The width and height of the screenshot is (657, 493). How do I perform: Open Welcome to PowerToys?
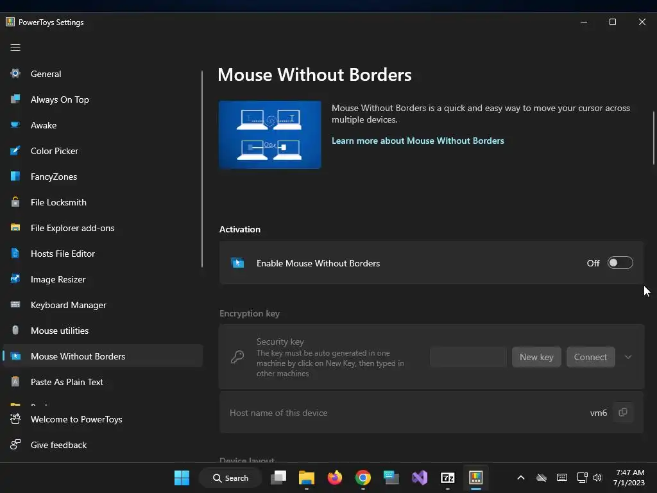[102, 419]
